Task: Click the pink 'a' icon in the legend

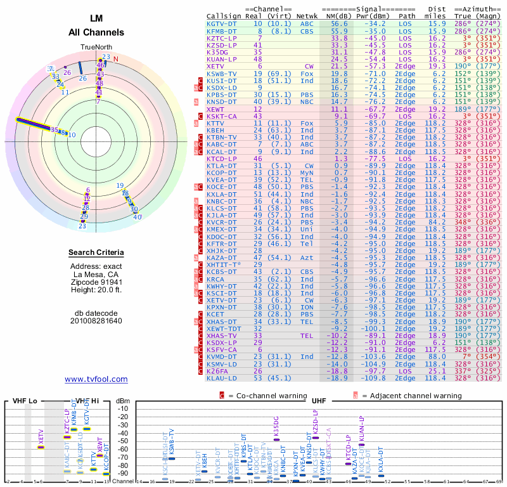Action: tap(356, 396)
